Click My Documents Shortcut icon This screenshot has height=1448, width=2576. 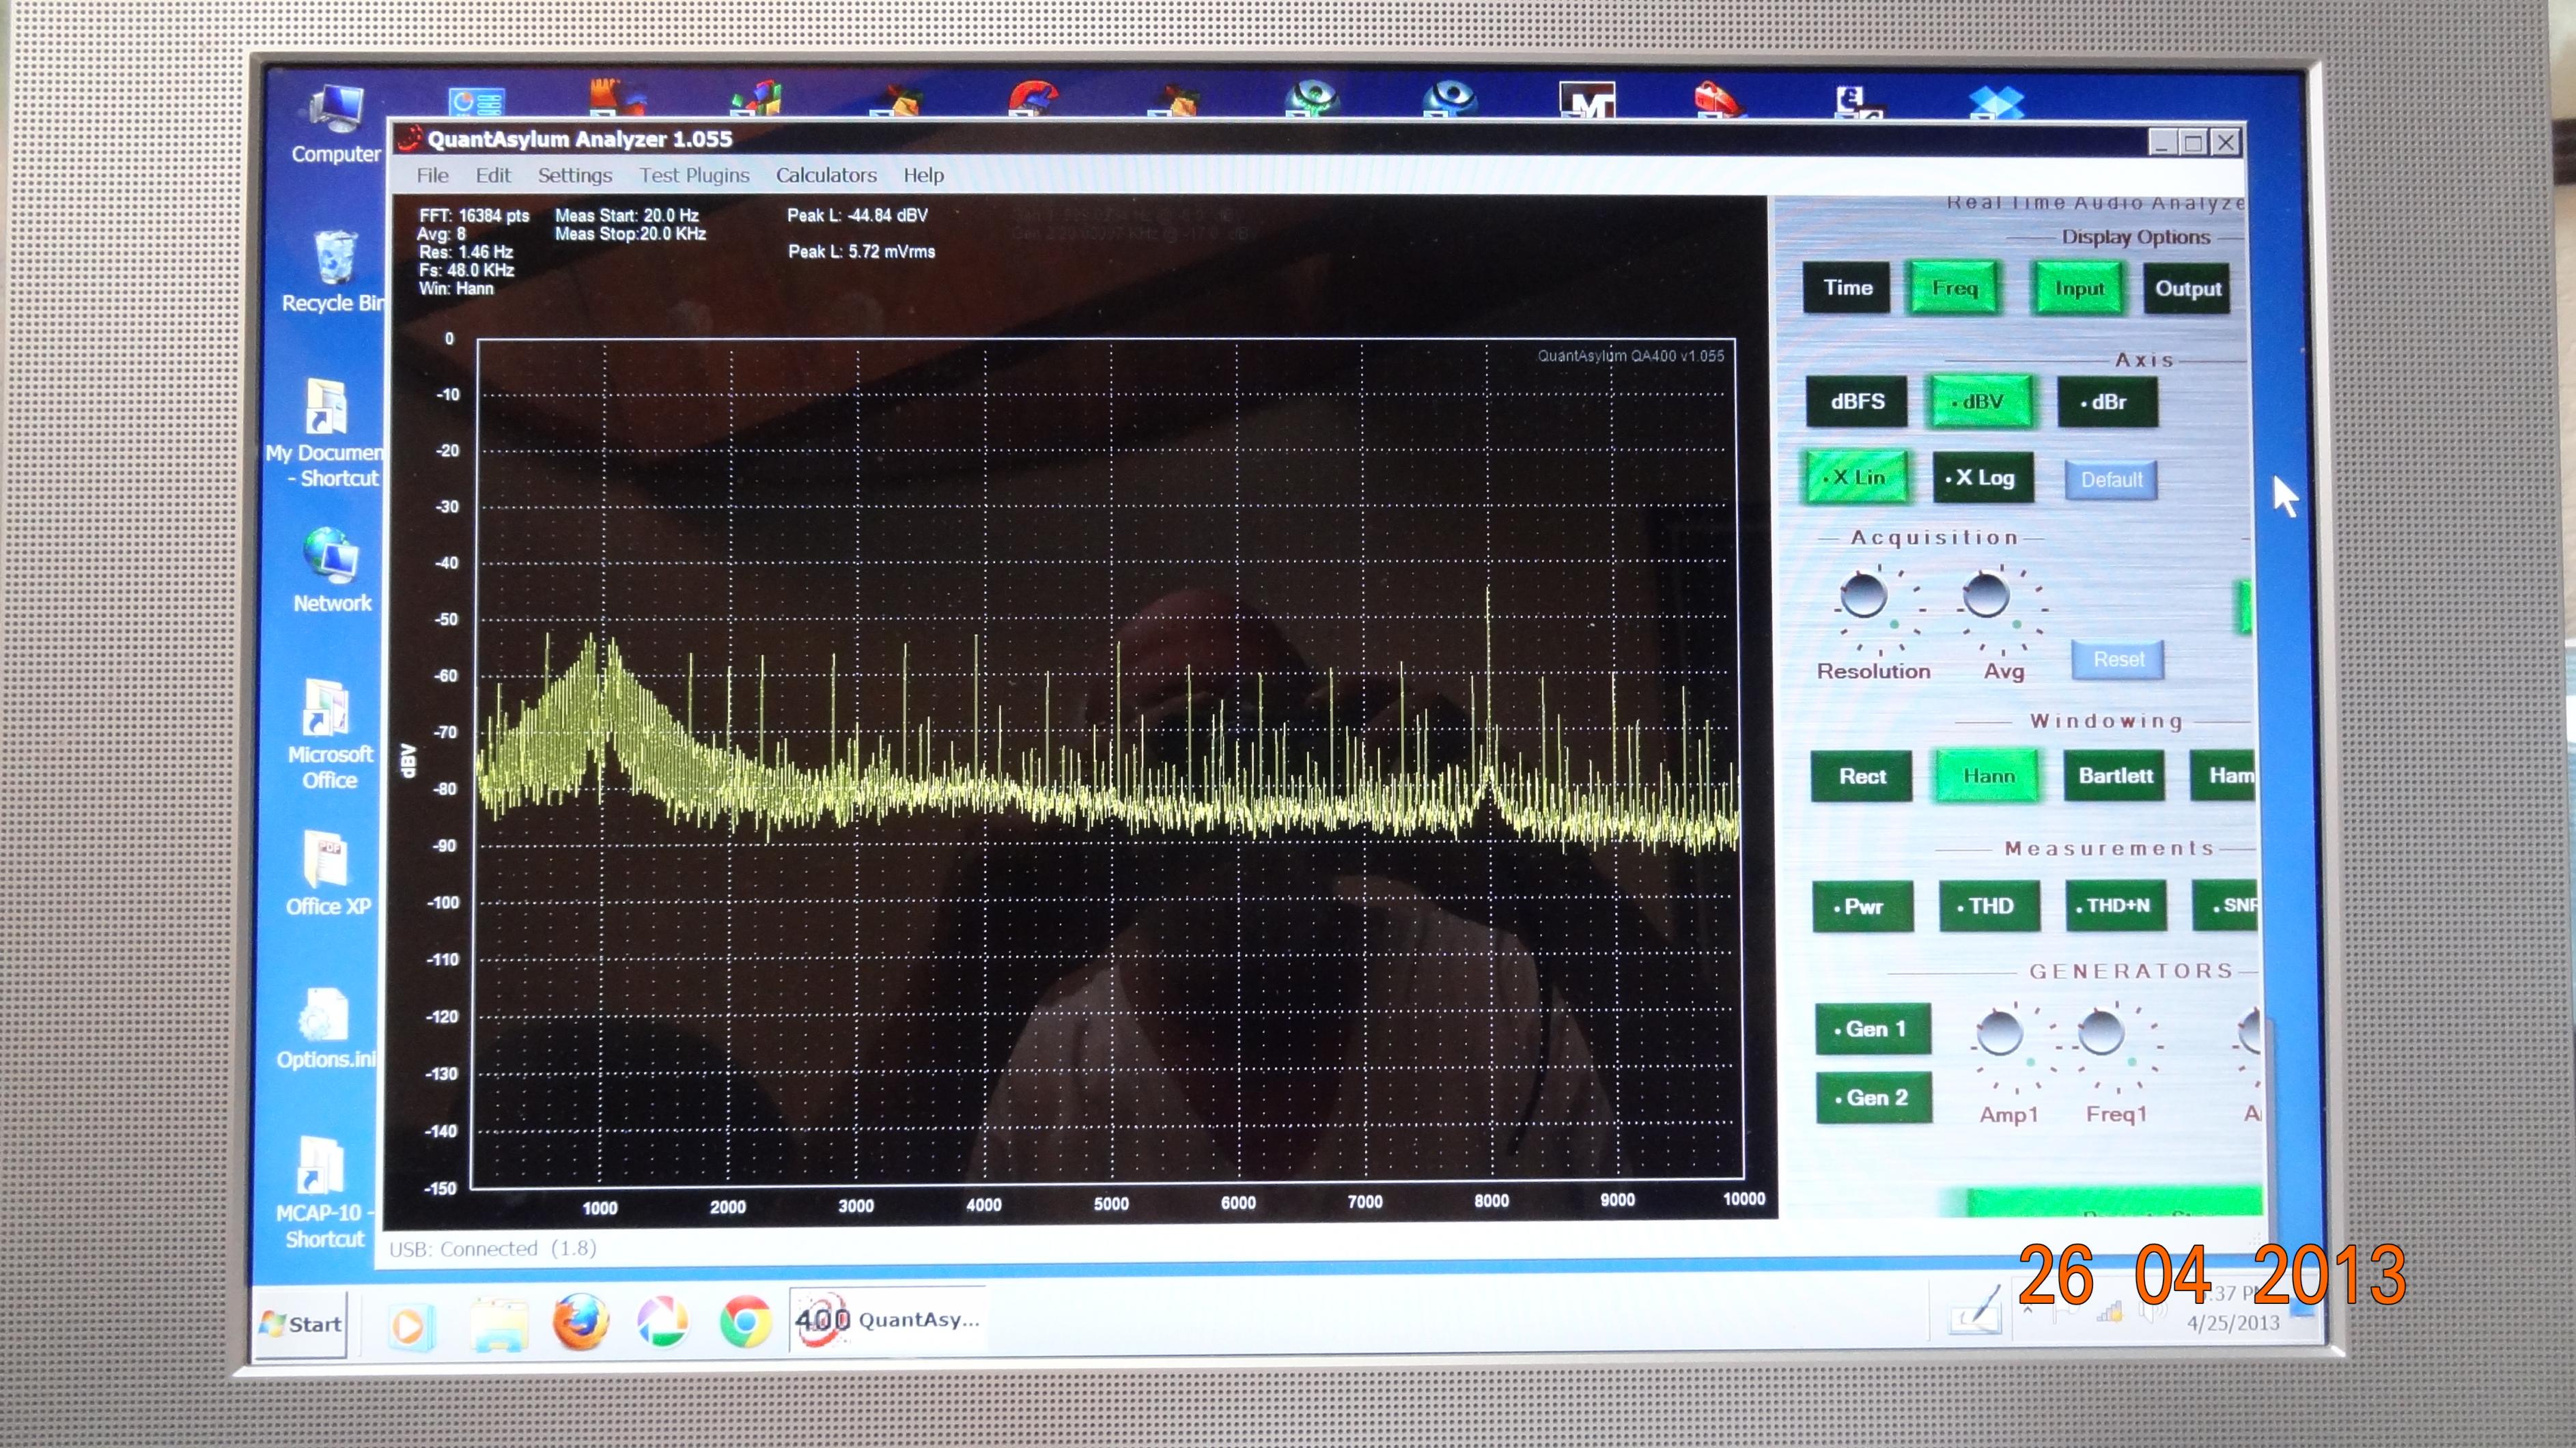[x=326, y=432]
